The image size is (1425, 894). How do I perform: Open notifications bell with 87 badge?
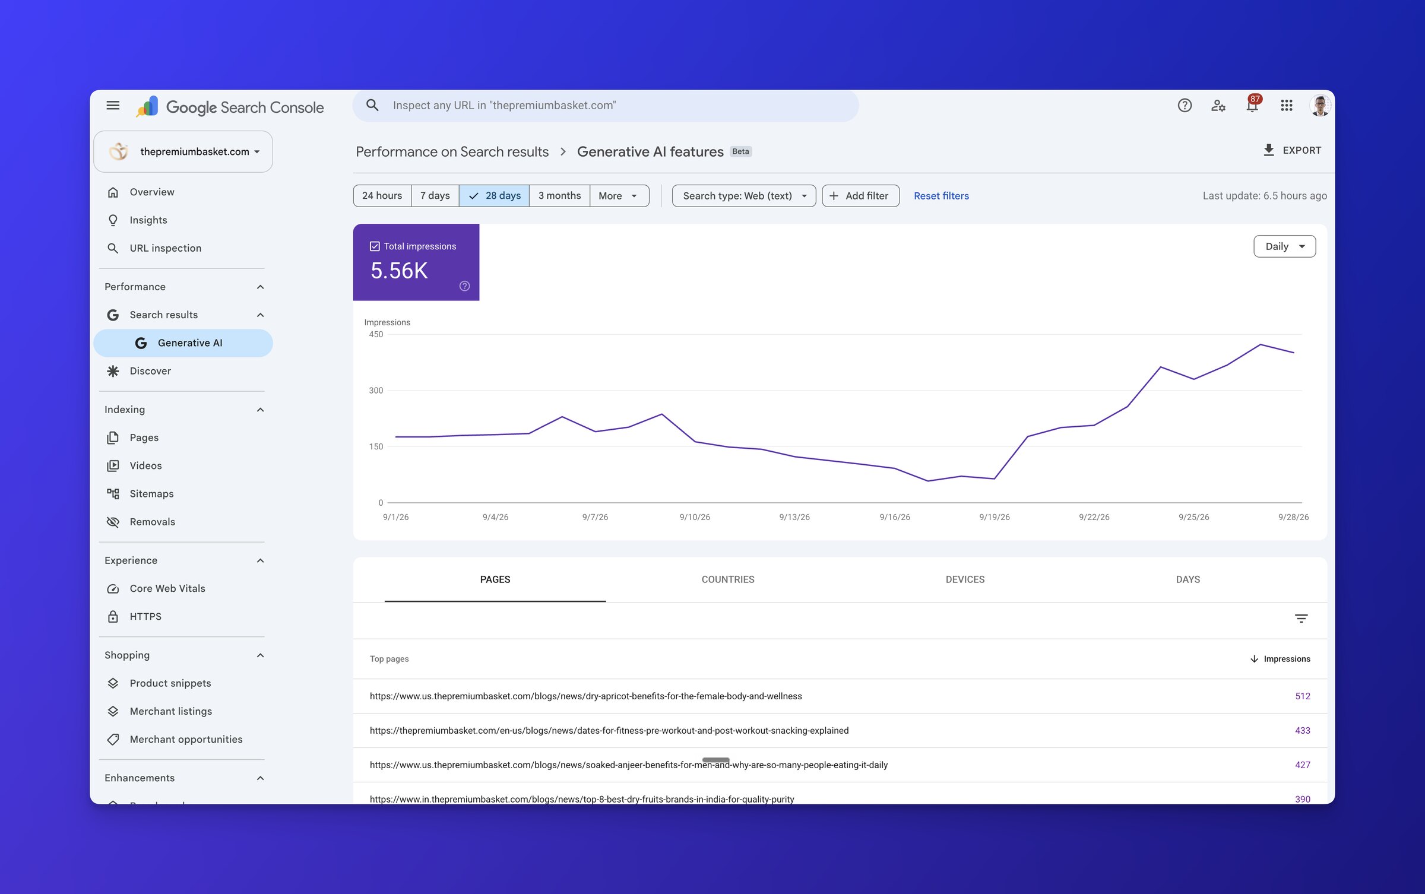coord(1252,105)
